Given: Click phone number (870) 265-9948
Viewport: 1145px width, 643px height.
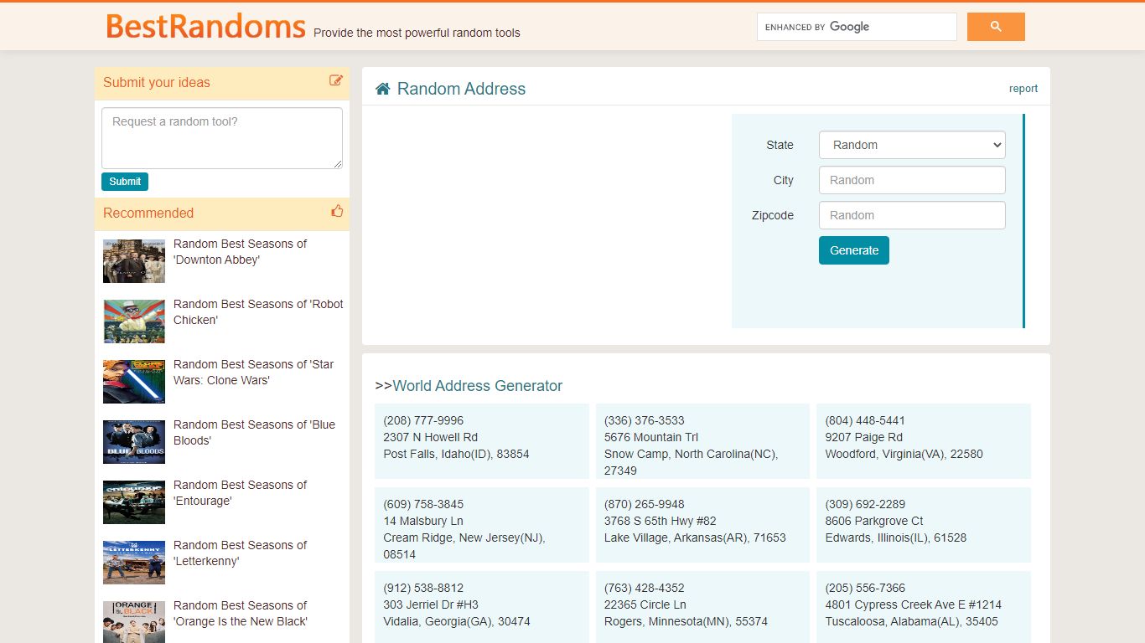Looking at the screenshot, I should (x=645, y=504).
